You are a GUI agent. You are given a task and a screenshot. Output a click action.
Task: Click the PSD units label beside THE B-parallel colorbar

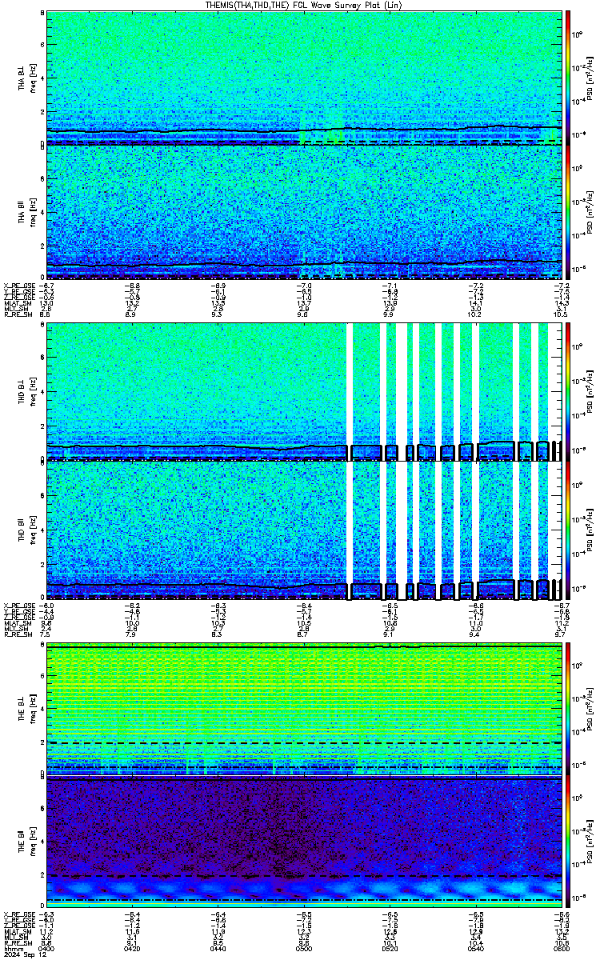(590, 843)
